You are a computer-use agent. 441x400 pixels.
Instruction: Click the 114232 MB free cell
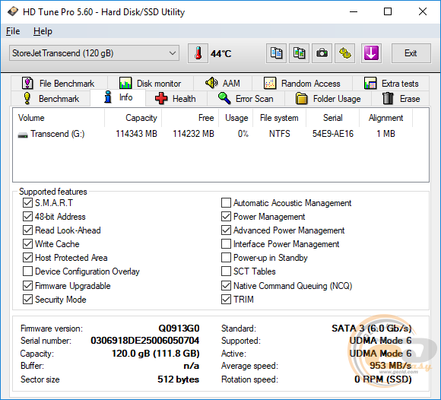click(193, 134)
